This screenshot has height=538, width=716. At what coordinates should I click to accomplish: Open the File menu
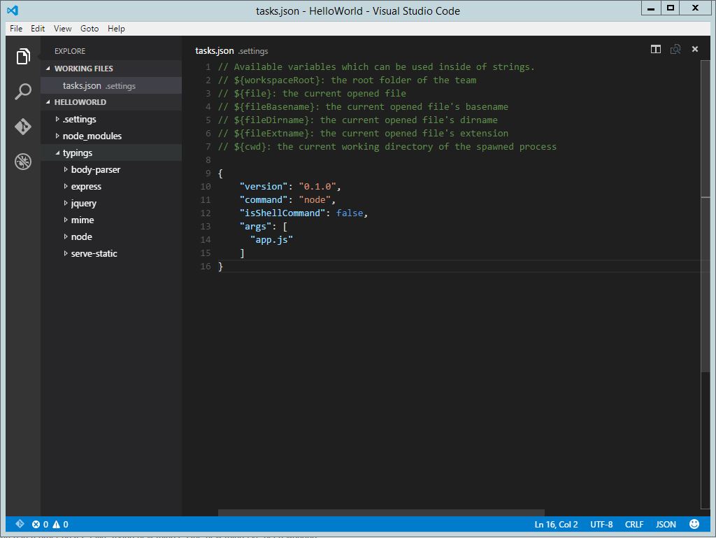(16, 28)
